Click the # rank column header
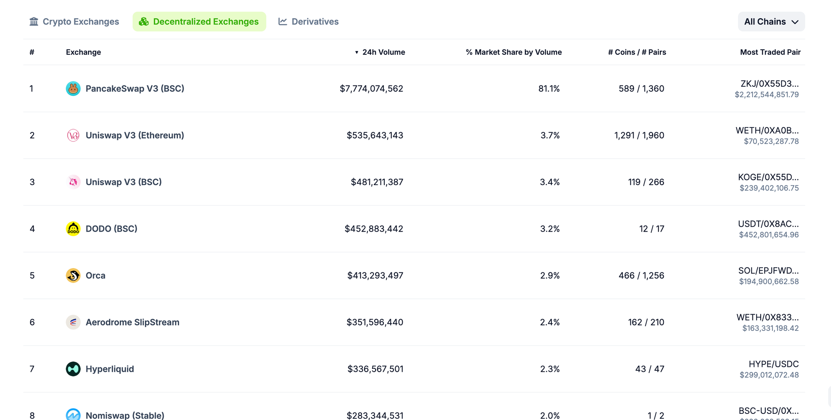Viewport: 831px width, 420px height. [x=32, y=52]
